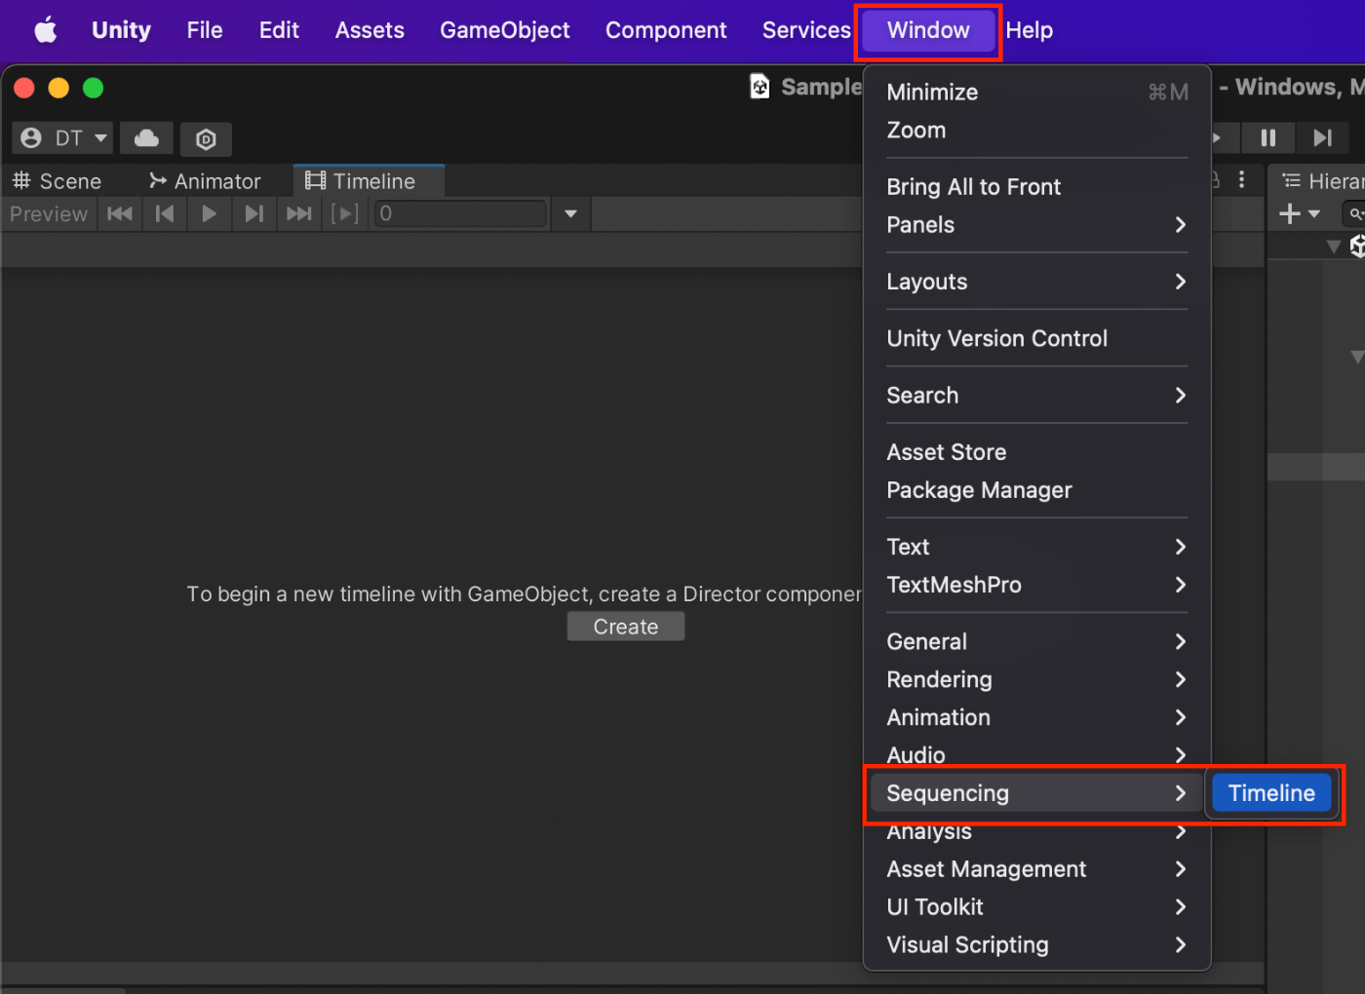Close the open Window menu
1365x994 pixels.
tap(928, 30)
